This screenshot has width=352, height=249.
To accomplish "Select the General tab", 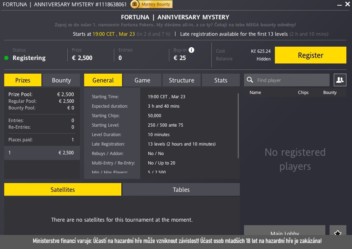I will (x=103, y=80).
